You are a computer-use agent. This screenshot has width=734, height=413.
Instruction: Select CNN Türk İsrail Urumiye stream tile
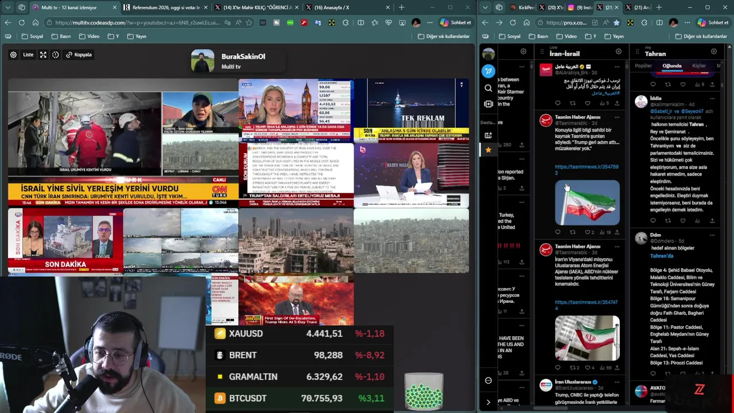tap(123, 142)
